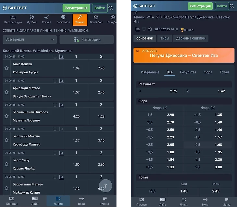This screenshot has height=207, width=237.
Task: Star the Басилашвили – Музетти match
Action: (x=6, y=116)
